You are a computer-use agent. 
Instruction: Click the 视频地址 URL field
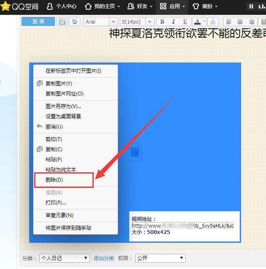coord(183,226)
